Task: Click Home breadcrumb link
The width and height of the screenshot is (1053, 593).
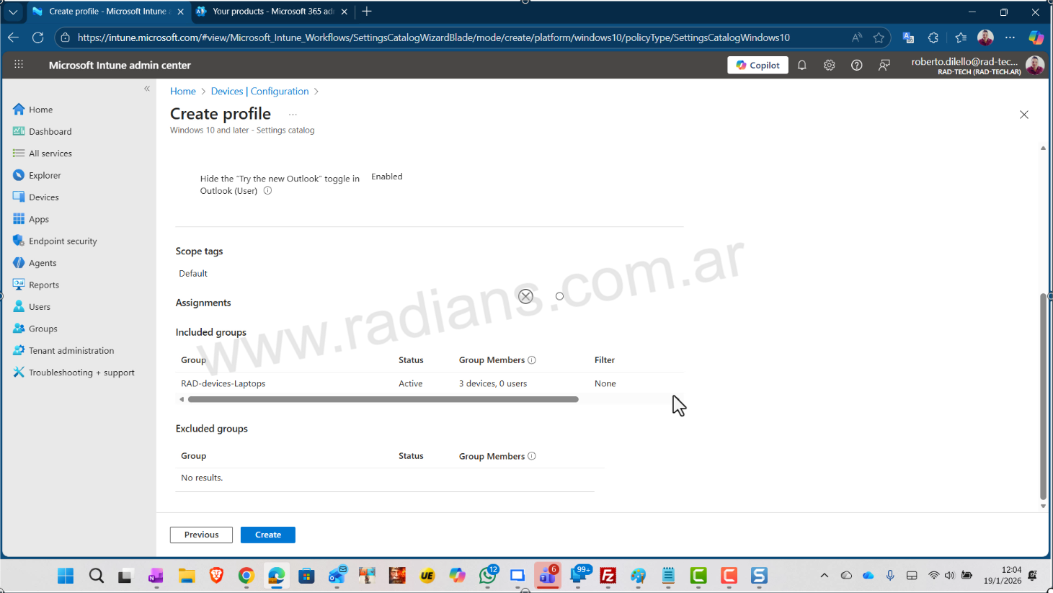Action: tap(183, 92)
